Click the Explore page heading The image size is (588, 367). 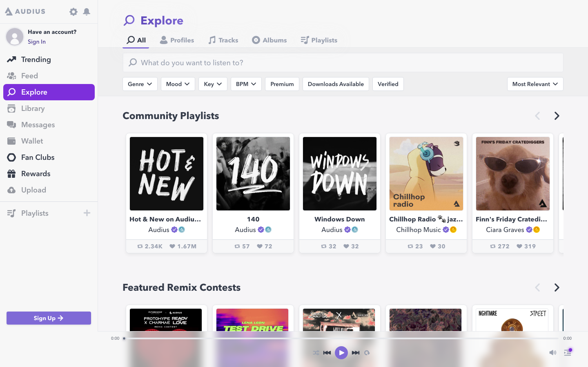[x=162, y=20]
